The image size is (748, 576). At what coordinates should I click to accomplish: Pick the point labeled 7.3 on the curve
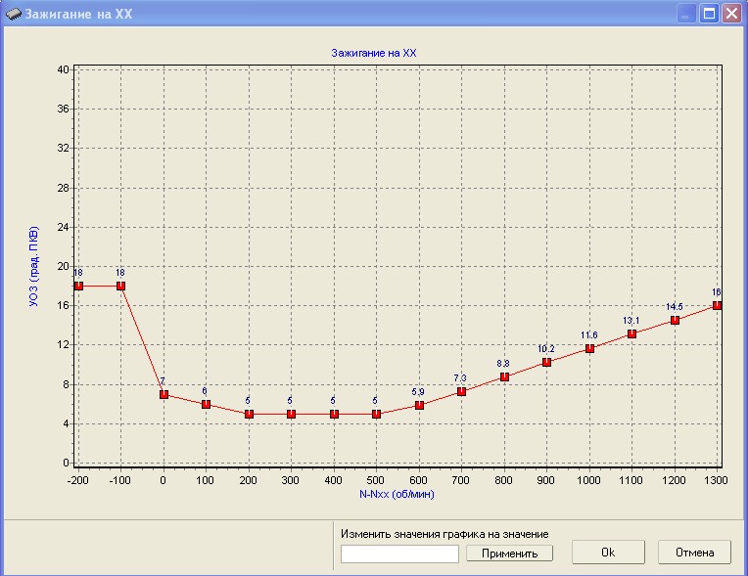(x=461, y=391)
